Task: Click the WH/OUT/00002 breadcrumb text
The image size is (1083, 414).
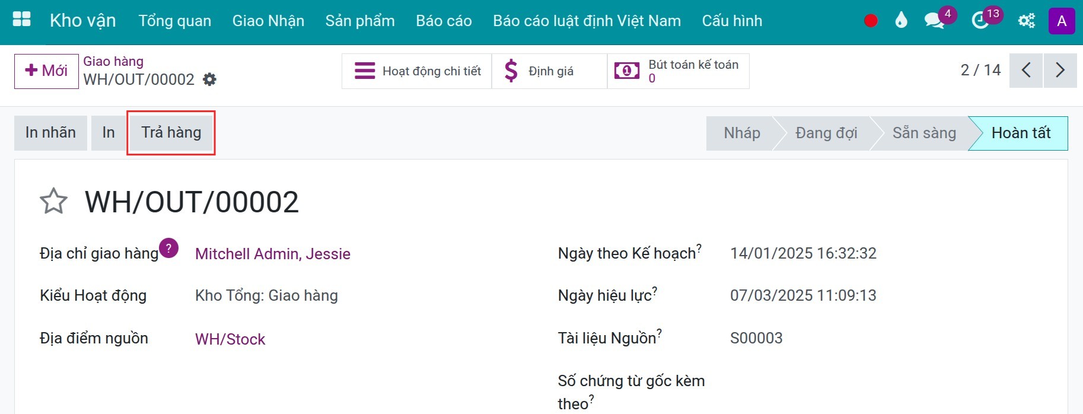Action: click(139, 79)
